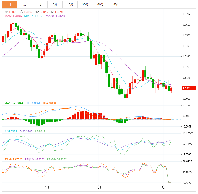The height and width of the screenshot is (194, 198).
Task: Switch to the 周 weekly tab
Action: coord(25,4)
